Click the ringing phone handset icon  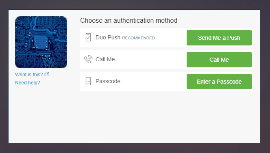click(x=88, y=59)
